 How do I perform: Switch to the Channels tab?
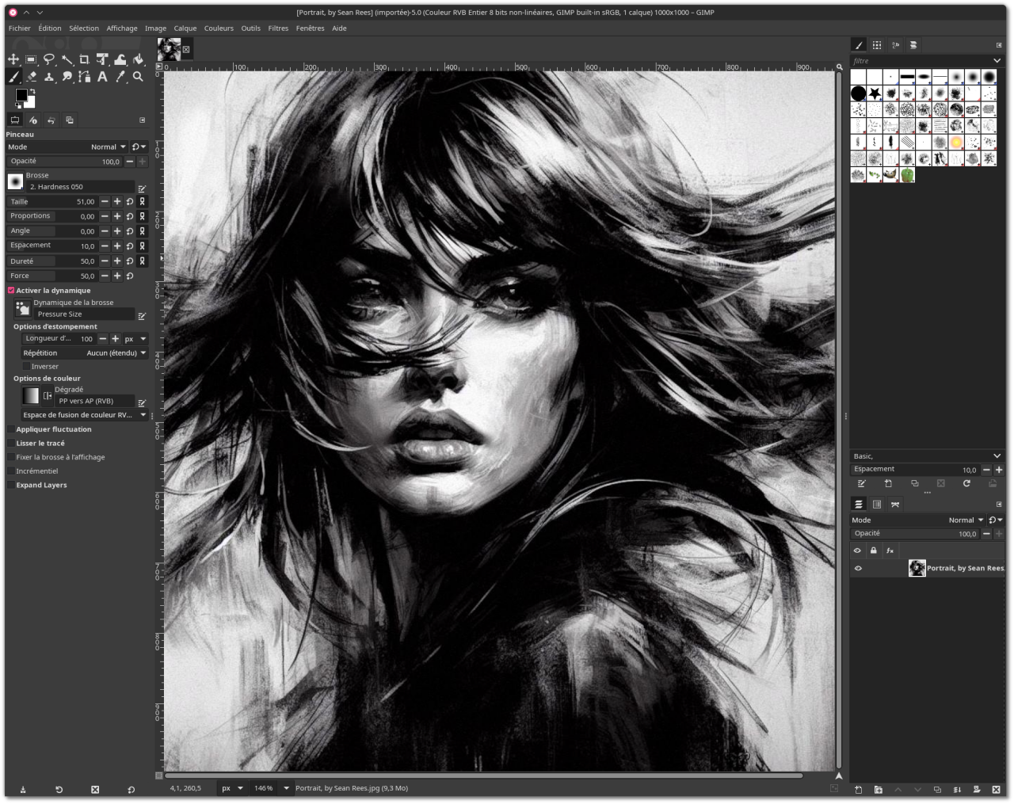pyautogui.click(x=877, y=505)
